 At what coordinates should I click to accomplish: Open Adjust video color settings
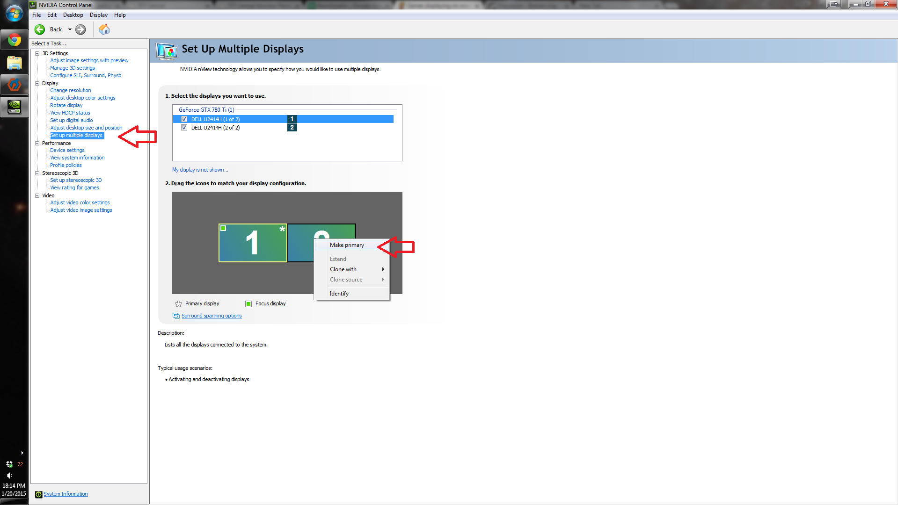pyautogui.click(x=80, y=203)
